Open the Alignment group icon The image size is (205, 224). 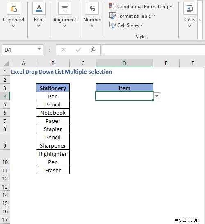coord(65,9)
